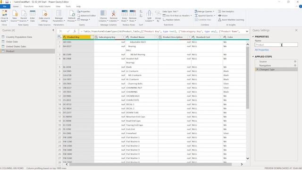Switch to the Transform tab
This screenshot has width=302, height=170.
click(x=28, y=6)
